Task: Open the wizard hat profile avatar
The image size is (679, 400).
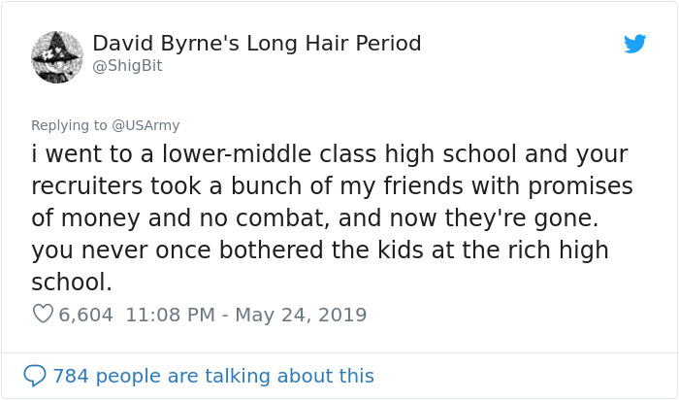Action: point(56,55)
